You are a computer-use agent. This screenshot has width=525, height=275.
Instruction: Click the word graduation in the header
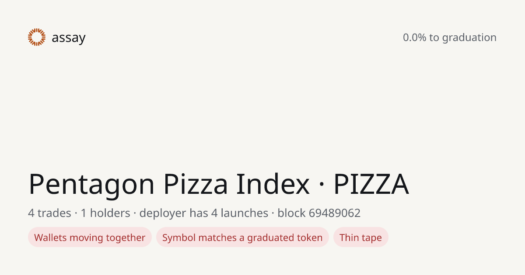pos(469,38)
